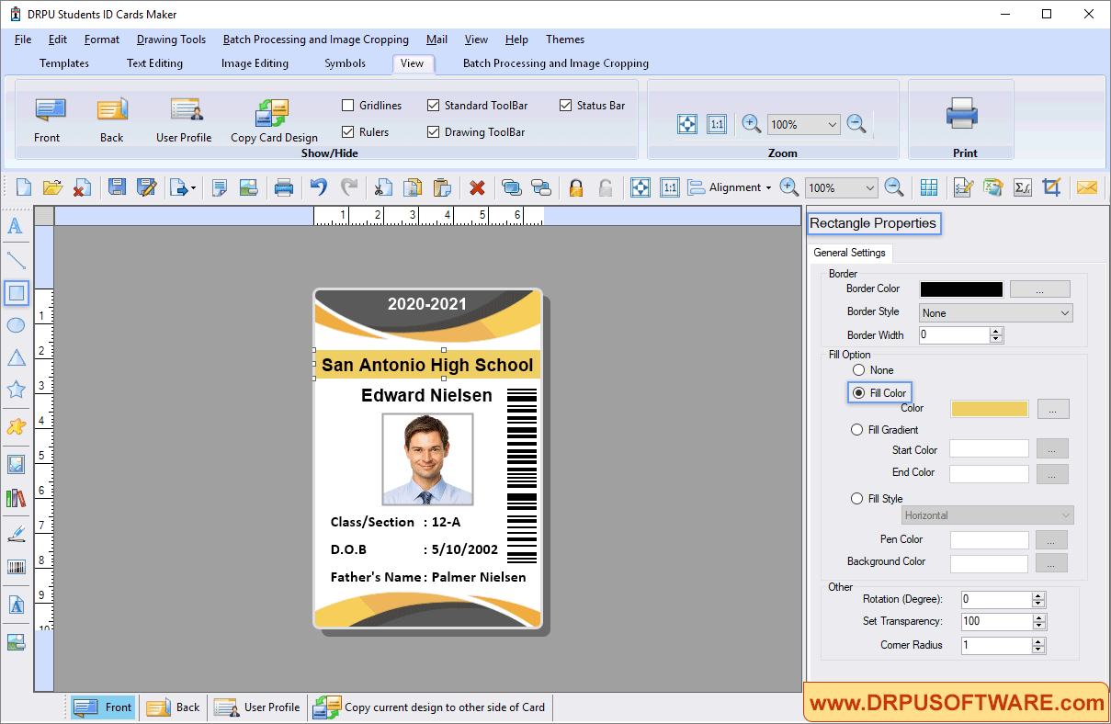Toggle the Drawing ToolBar checkbox
This screenshot has width=1111, height=724.
pos(434,132)
